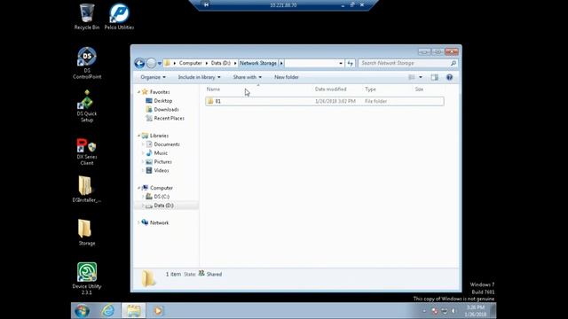568x319 pixels.
Task: Pin the remote desktop connection bar
Action: tap(206, 4)
